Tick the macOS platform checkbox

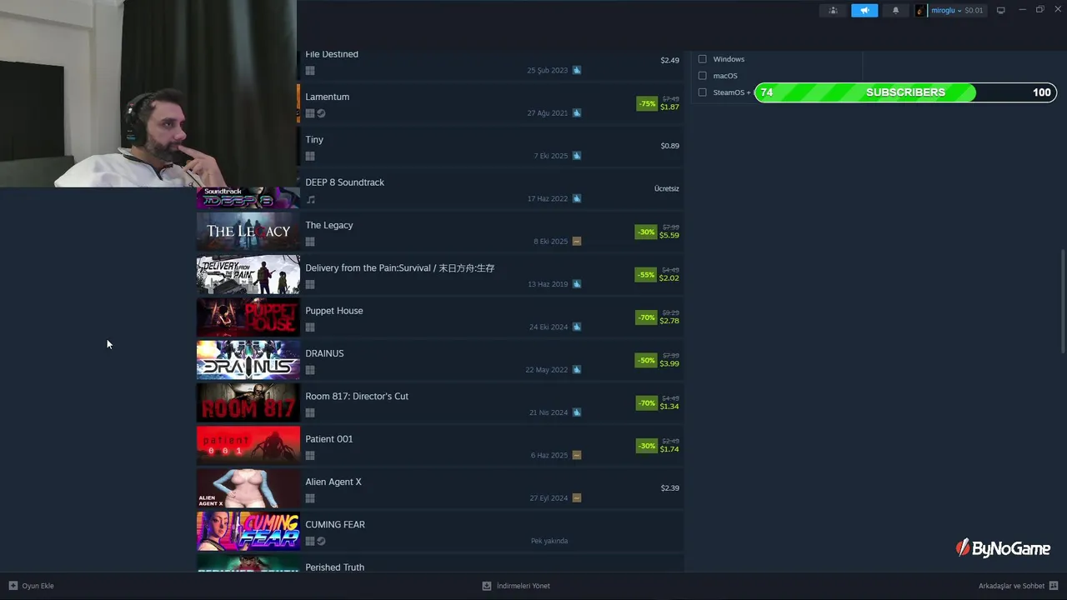tap(702, 76)
